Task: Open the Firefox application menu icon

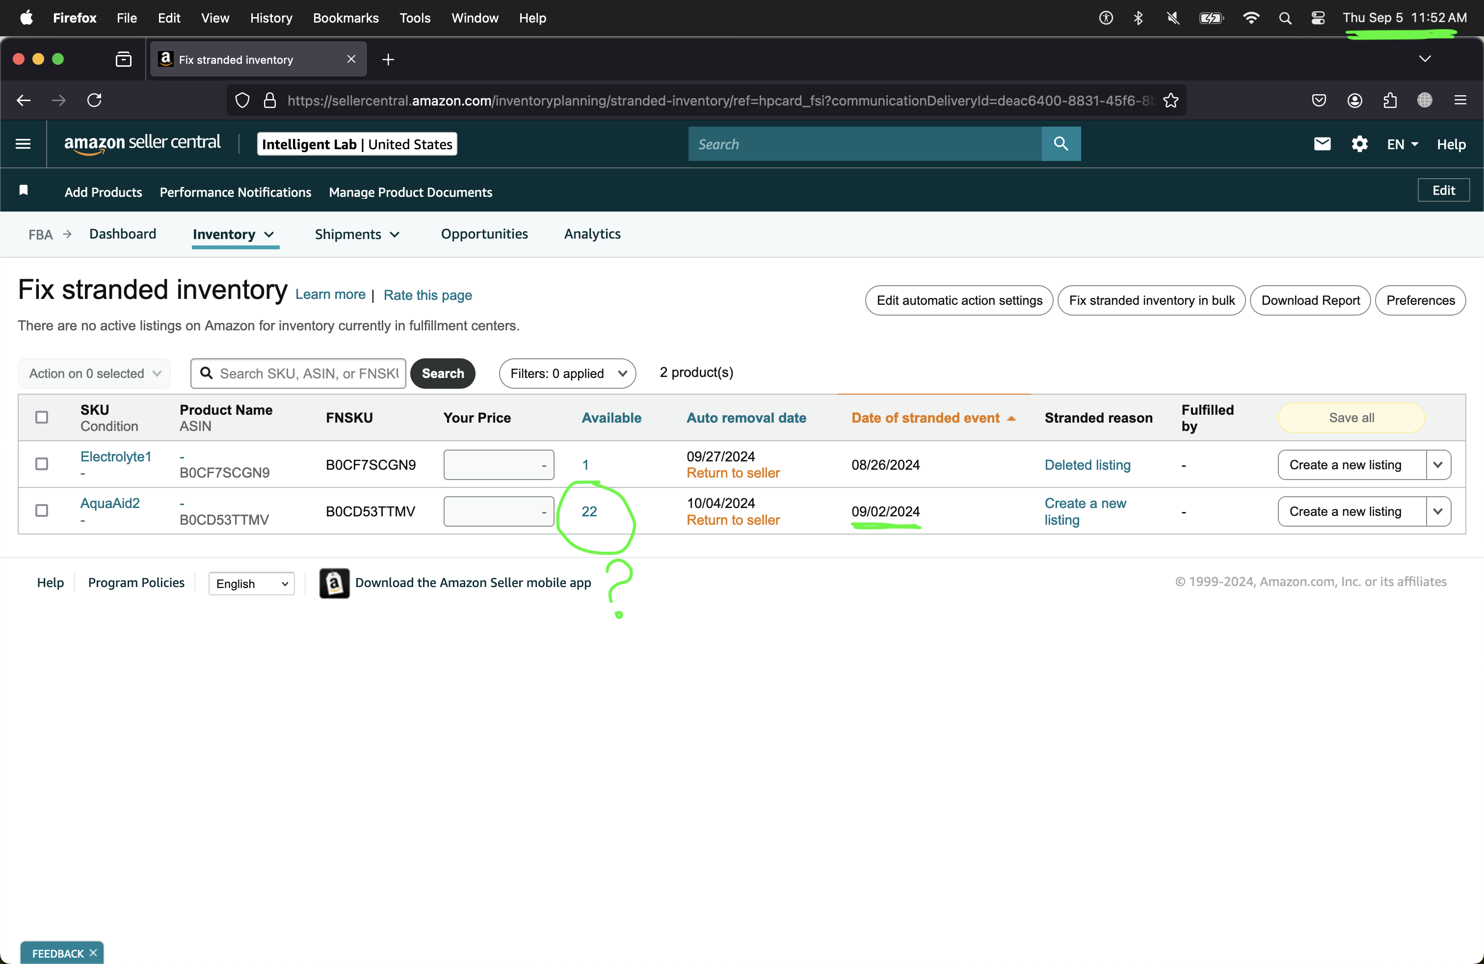Action: [1460, 101]
